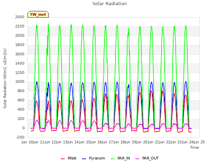Click the 800 y-axis tick label
This screenshot has height=165, width=220.
pos(21,91)
